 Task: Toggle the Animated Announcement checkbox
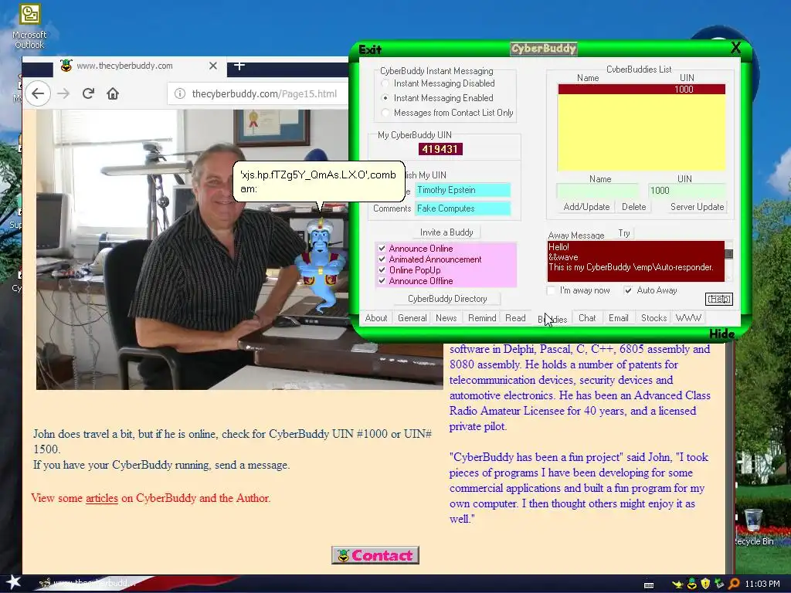[382, 259]
